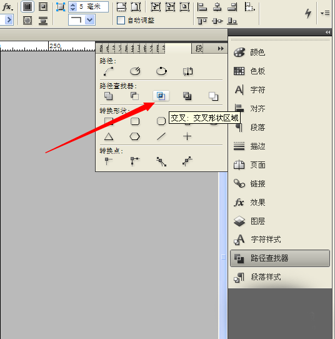This screenshot has width=335, height=339.
Task: Click the Exclude Overlap pathfinder icon
Action: [x=187, y=96]
